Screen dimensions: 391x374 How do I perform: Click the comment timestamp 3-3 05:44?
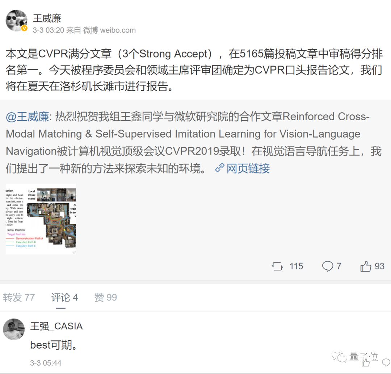pyautogui.click(x=46, y=363)
